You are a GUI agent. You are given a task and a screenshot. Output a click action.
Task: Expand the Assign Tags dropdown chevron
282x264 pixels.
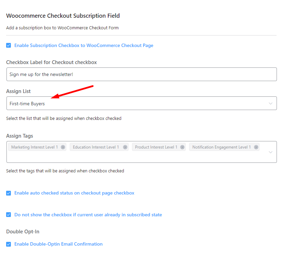270,152
